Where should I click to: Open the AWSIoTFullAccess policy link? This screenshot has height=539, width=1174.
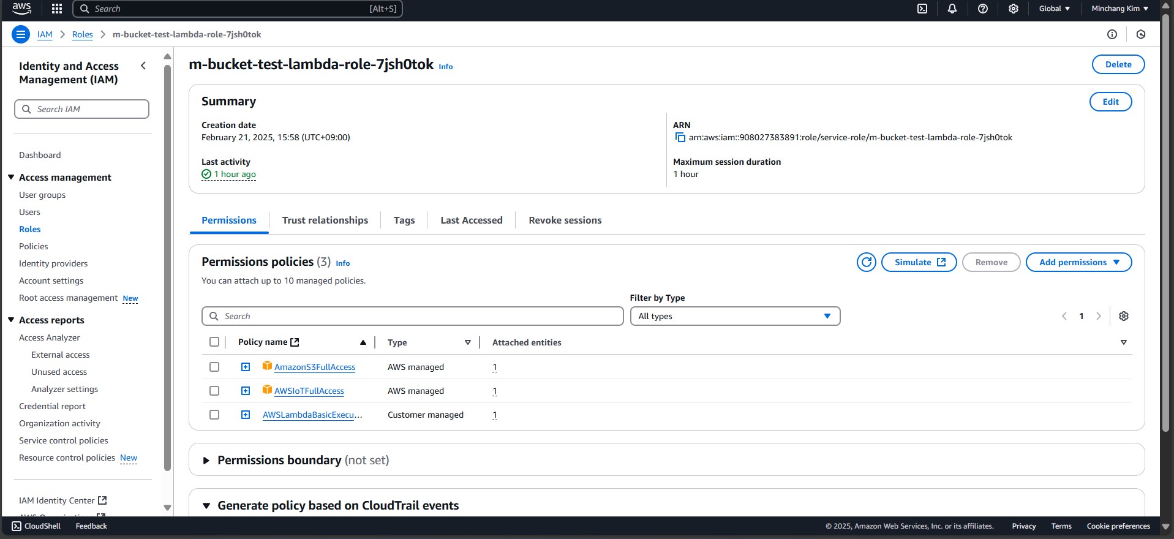[309, 391]
